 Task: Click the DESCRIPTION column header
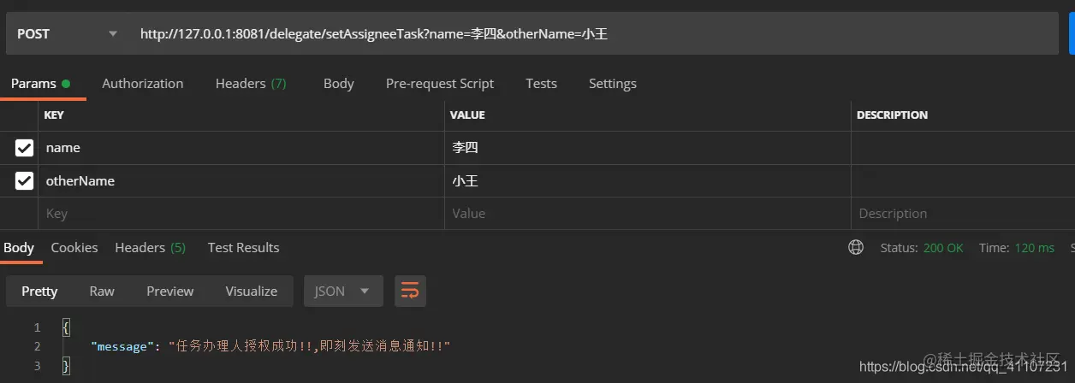click(x=892, y=115)
